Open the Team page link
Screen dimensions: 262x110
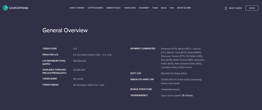[x=155, y=8]
